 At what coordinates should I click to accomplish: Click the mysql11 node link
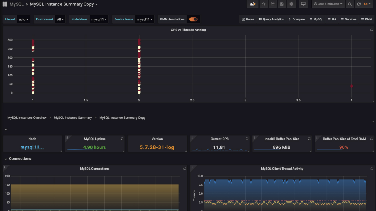click(x=32, y=147)
